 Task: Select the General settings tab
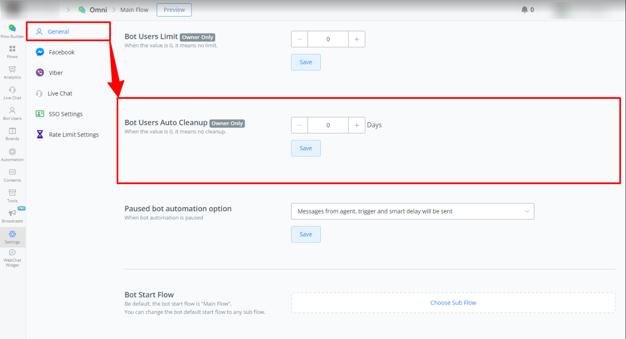[x=58, y=32]
